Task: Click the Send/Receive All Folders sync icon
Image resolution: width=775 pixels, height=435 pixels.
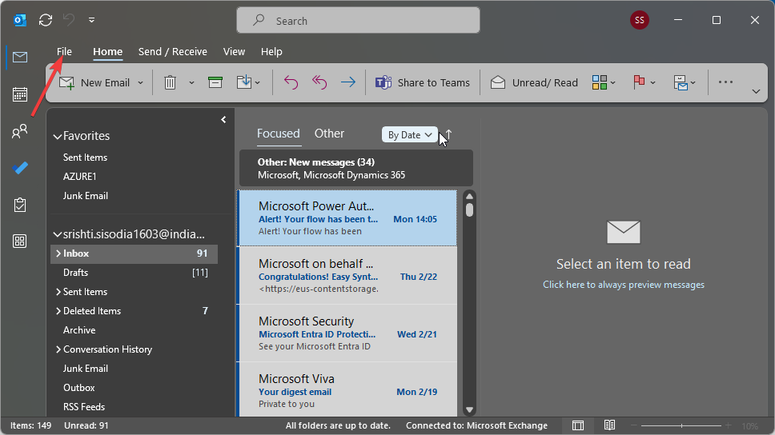Action: click(46, 20)
